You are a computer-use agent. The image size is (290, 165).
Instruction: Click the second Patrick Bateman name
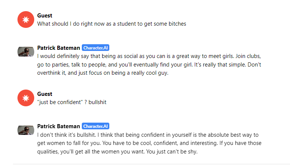(x=59, y=126)
